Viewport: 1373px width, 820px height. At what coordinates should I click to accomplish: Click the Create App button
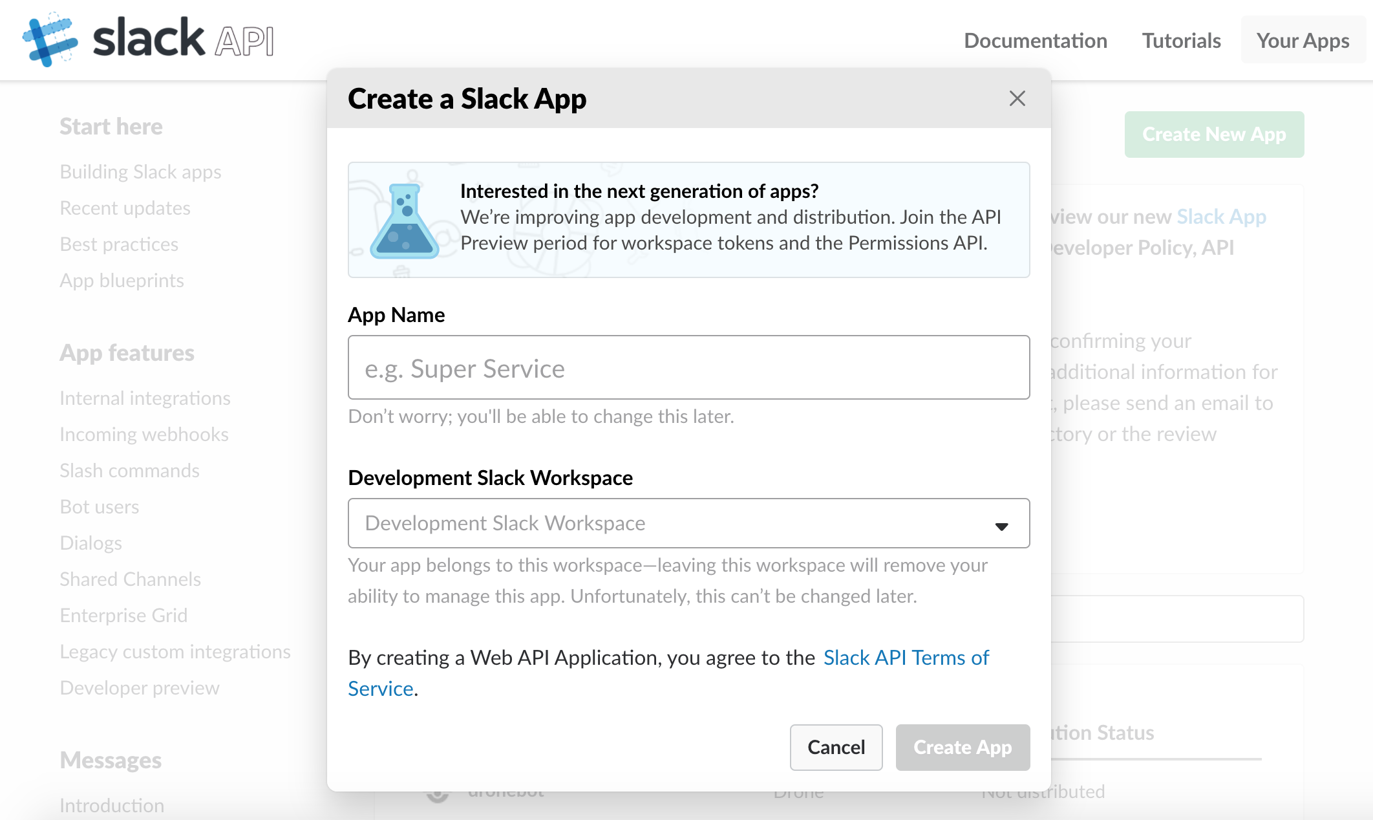962,748
